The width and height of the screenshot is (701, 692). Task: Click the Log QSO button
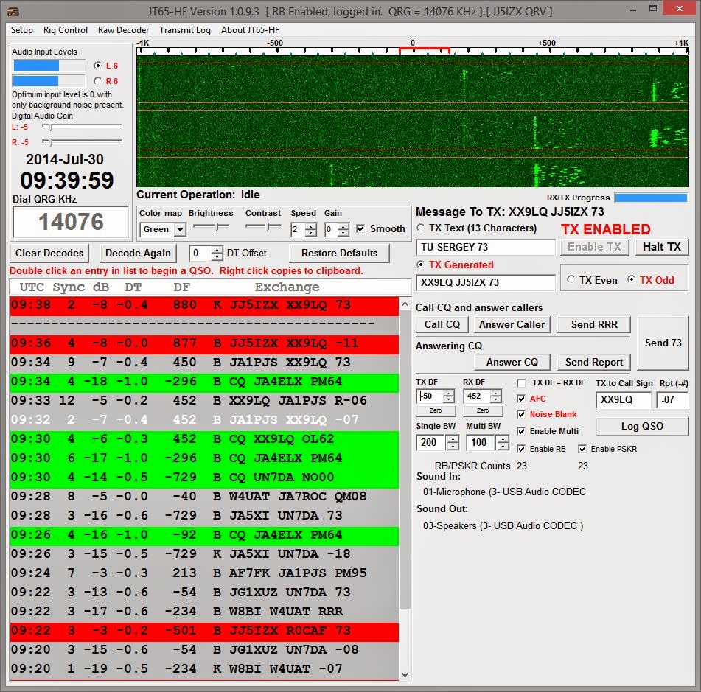tap(642, 427)
